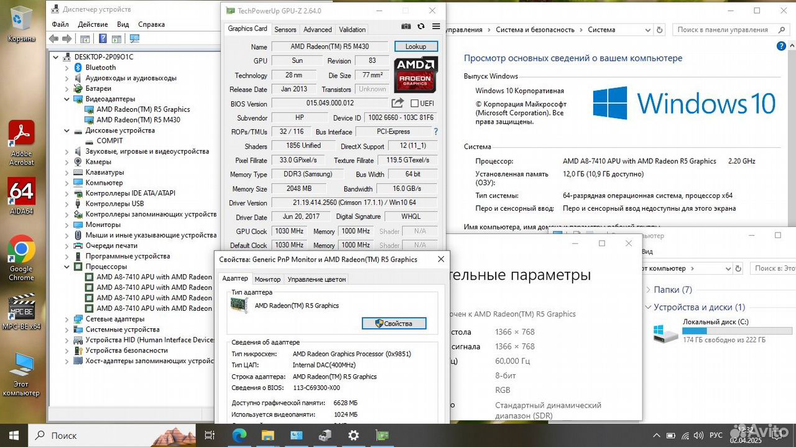
Task: Select the COMPIT disk device
Action: click(x=109, y=141)
